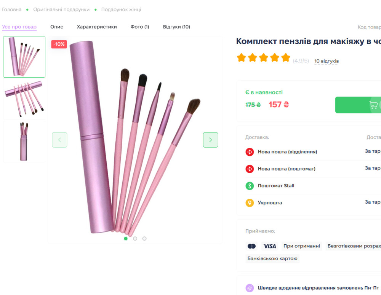Image resolution: width=381 pixels, height=295 pixels.
Task: Switch to the Відгуки (10) tab
Action: pyautogui.click(x=176, y=27)
